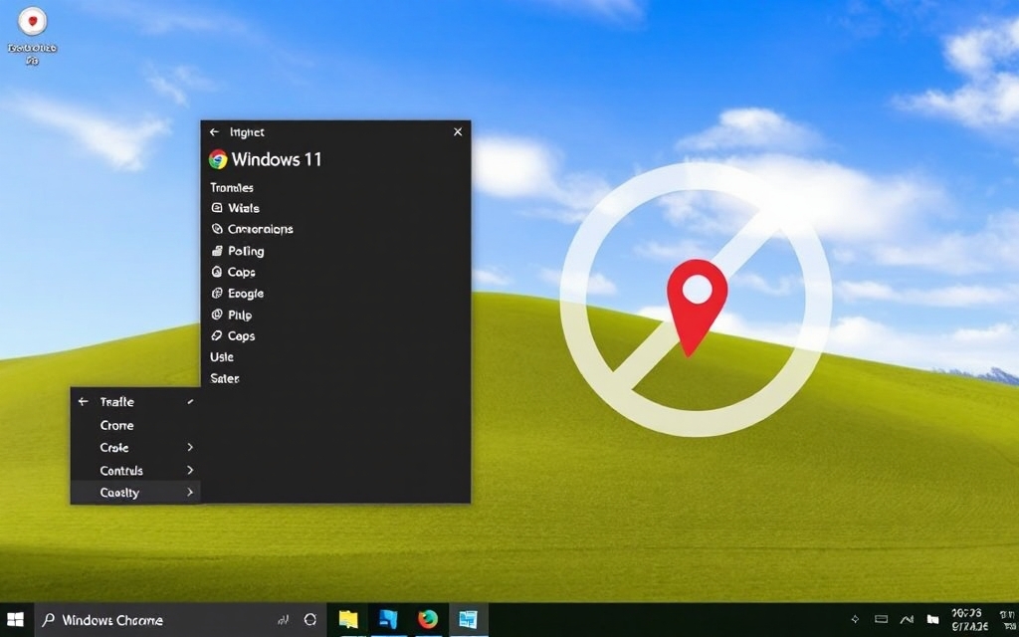This screenshot has height=637, width=1019.
Task: Click the network tray icon
Action: tap(907, 619)
